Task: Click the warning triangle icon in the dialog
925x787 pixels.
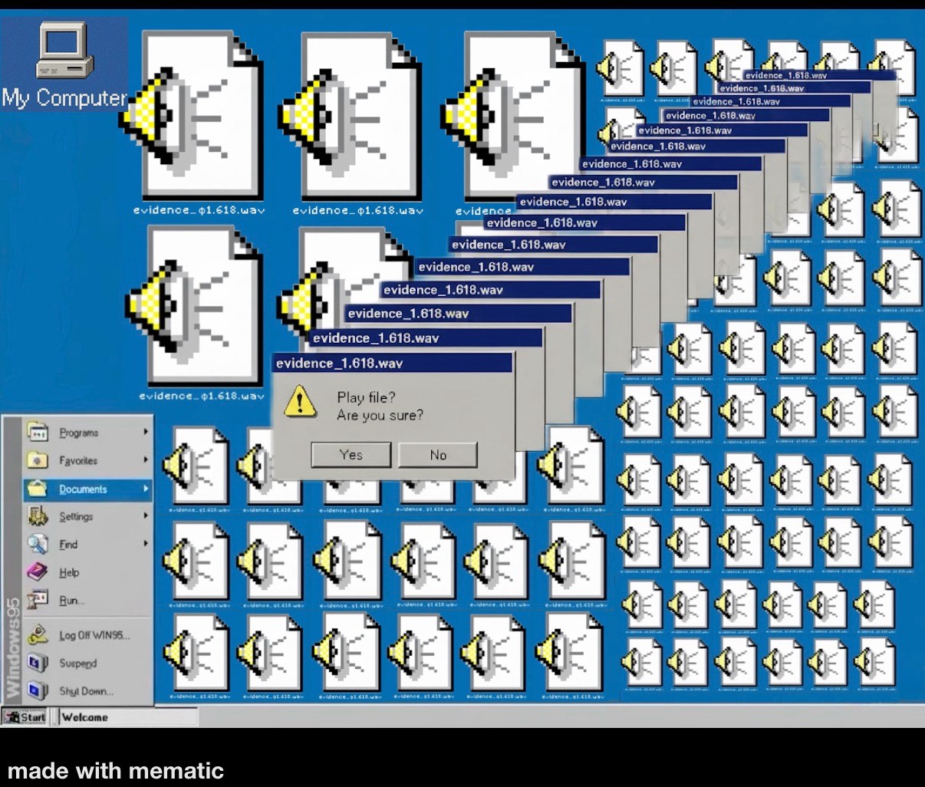Action: point(299,401)
